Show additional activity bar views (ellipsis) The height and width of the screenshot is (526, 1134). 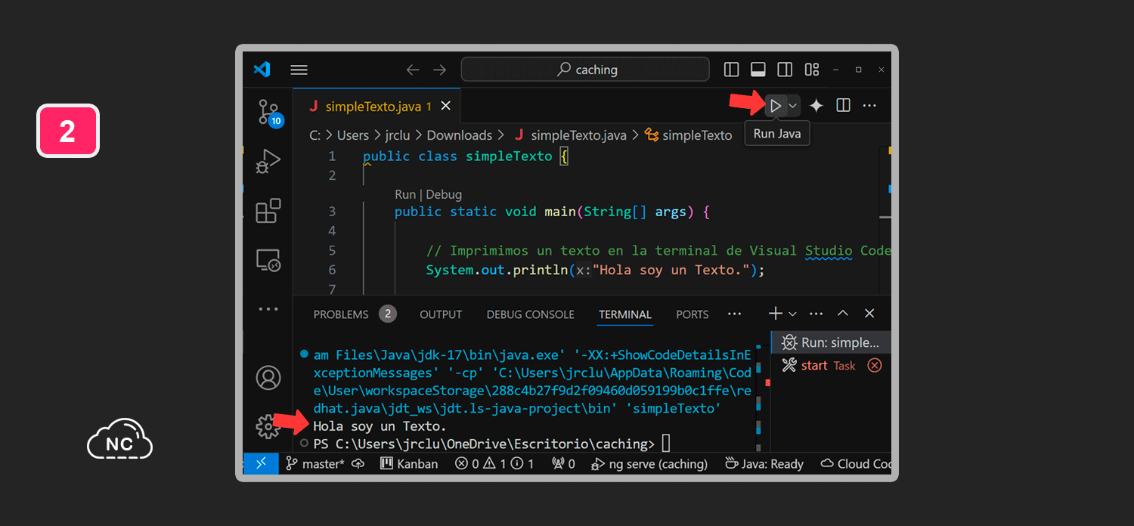click(268, 309)
